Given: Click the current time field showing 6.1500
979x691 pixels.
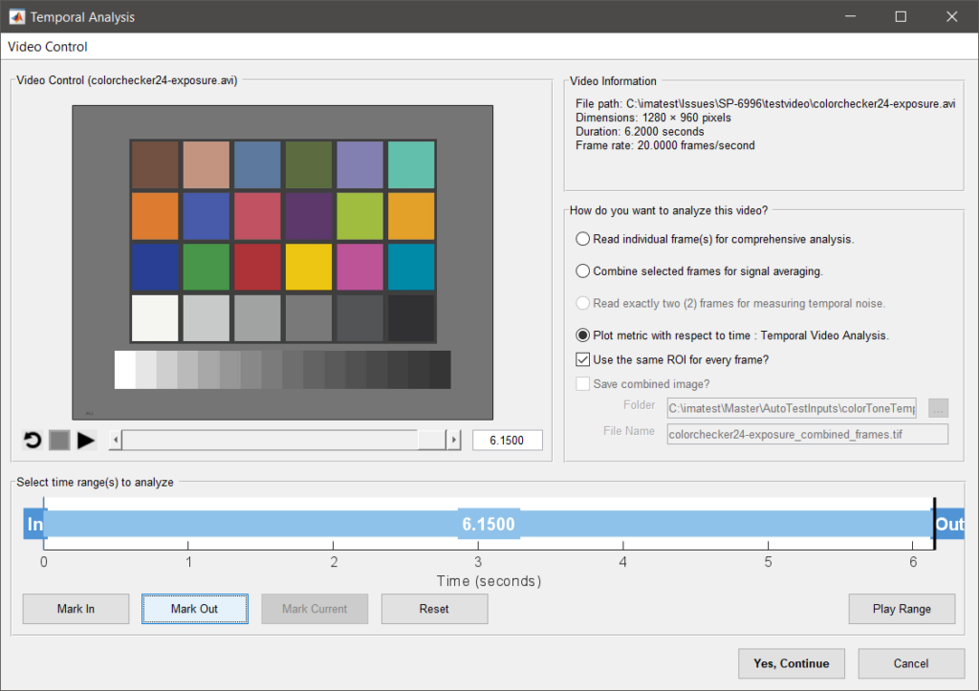Looking at the screenshot, I should point(507,440).
